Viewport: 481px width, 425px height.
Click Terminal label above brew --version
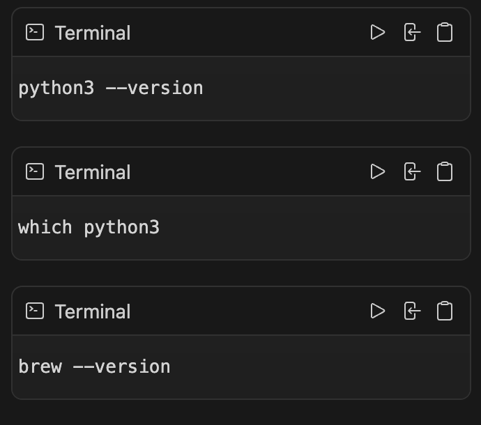93,311
